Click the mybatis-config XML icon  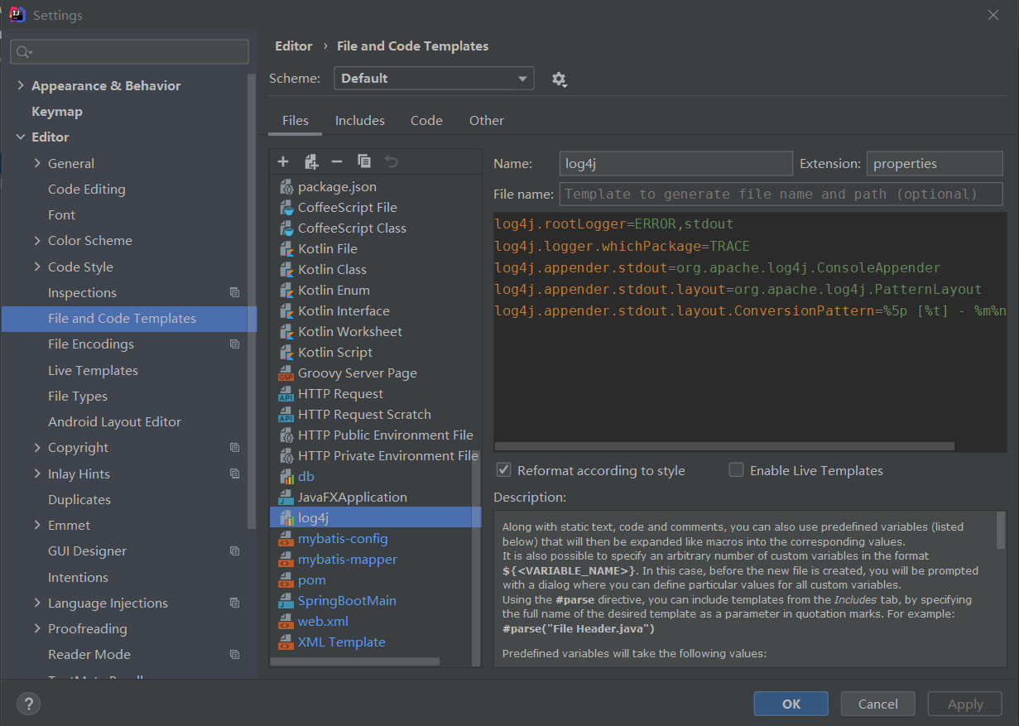click(286, 539)
